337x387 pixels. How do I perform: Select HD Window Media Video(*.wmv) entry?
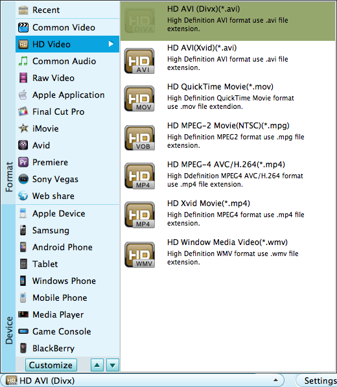click(227, 254)
